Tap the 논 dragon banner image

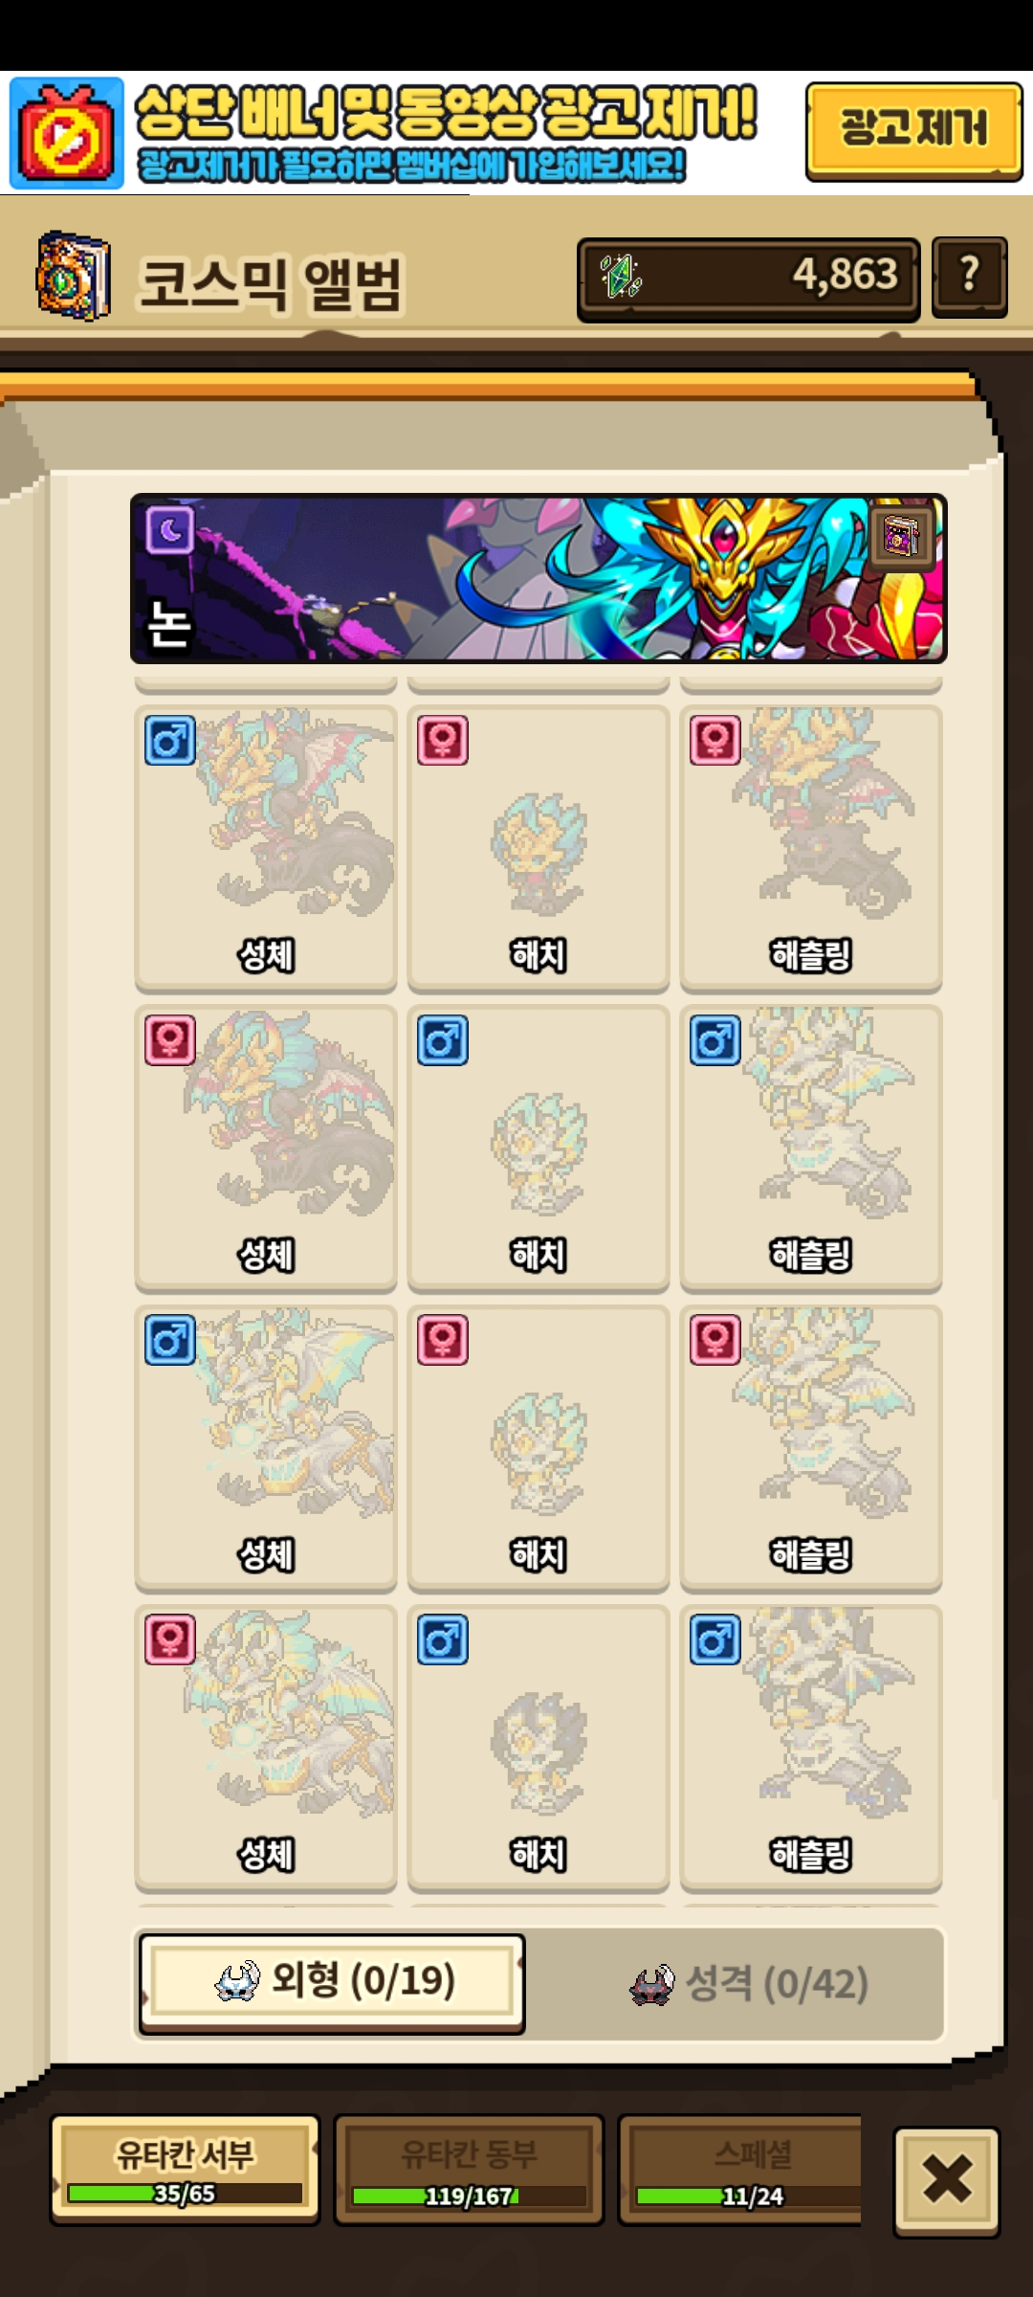(538, 578)
